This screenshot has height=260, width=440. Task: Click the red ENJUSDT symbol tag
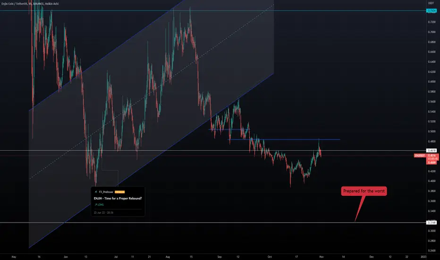tap(420, 156)
